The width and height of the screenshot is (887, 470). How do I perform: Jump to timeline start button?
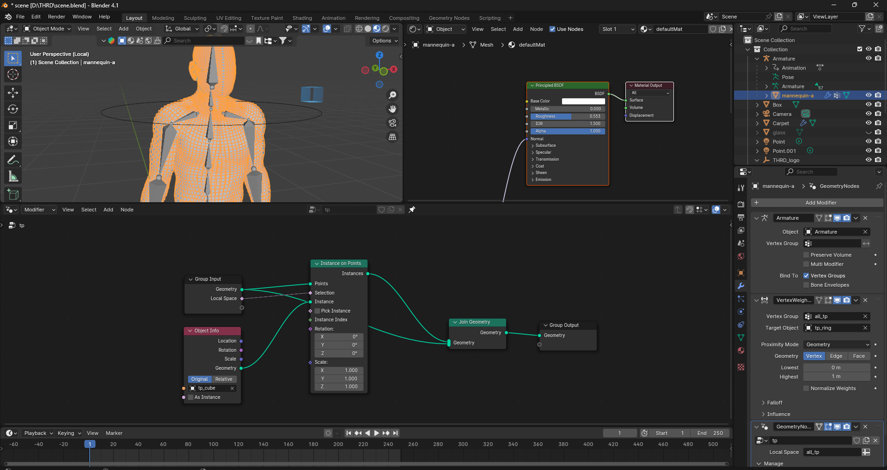click(349, 433)
